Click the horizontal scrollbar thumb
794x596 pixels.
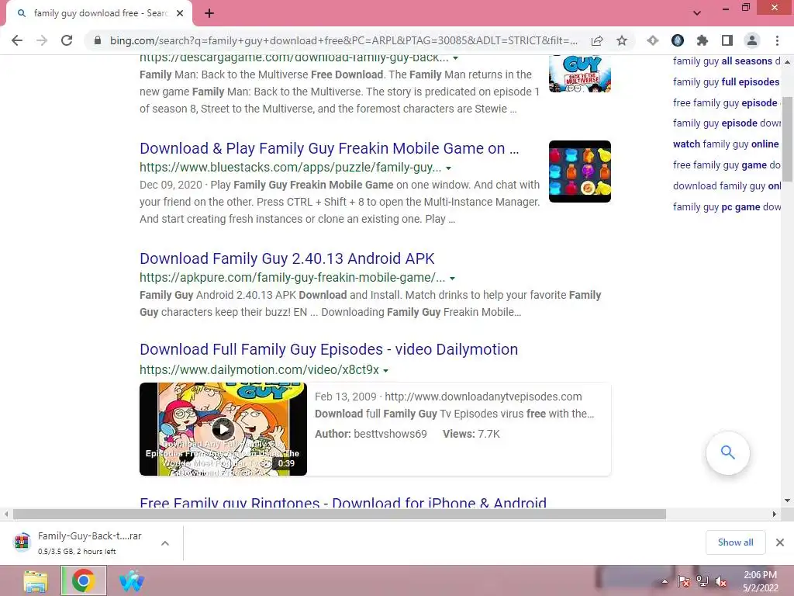[x=340, y=514]
